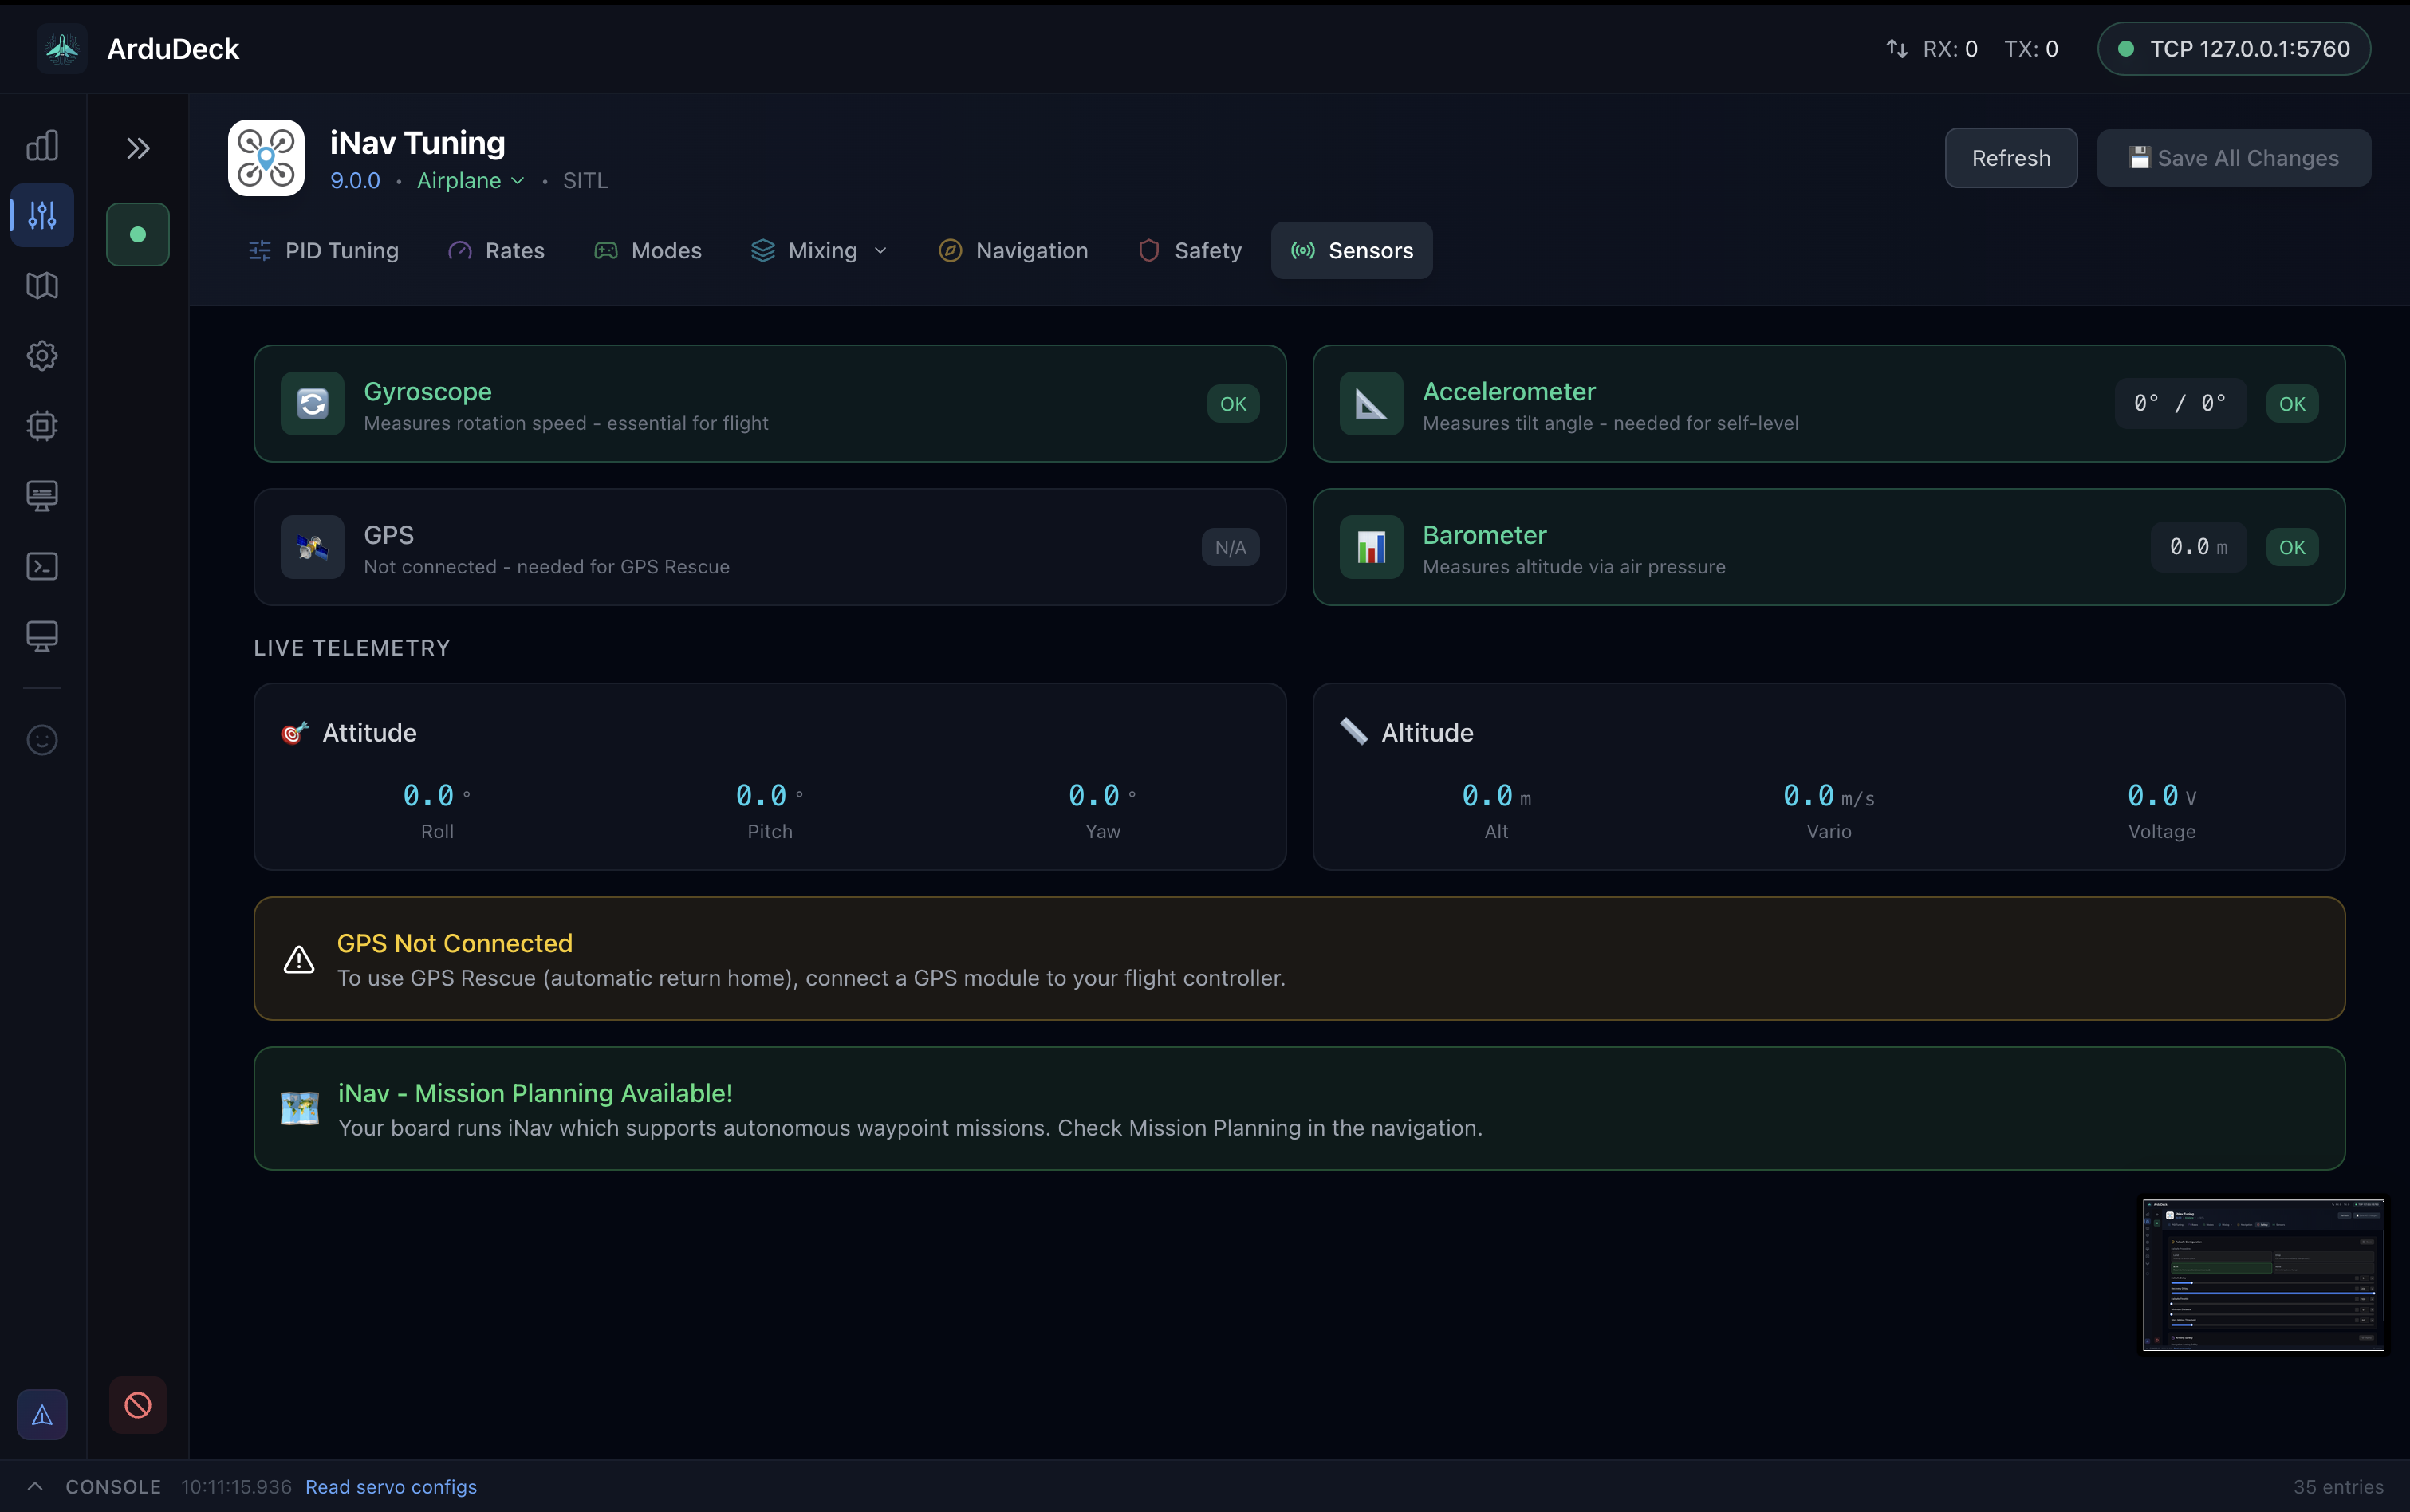Click the Barometer OK status badge

coord(2292,548)
